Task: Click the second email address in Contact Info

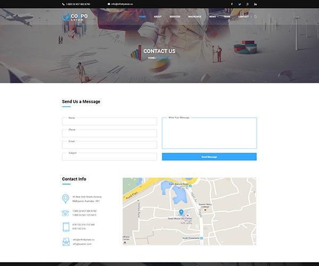Action: (82, 244)
